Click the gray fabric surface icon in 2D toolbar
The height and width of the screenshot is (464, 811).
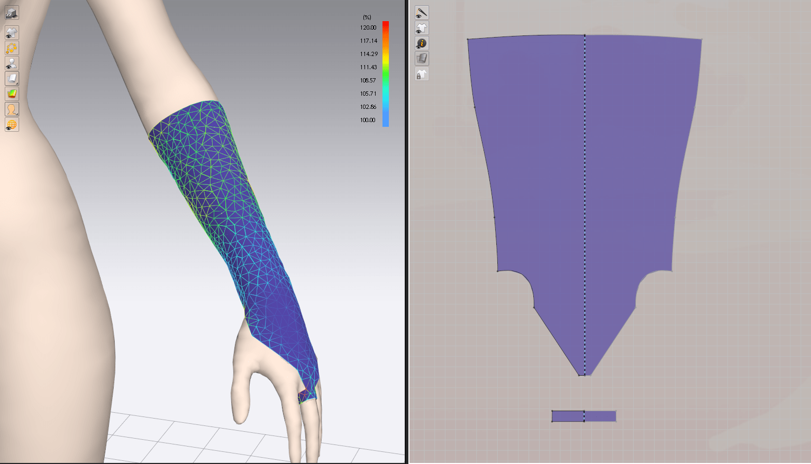click(x=422, y=59)
